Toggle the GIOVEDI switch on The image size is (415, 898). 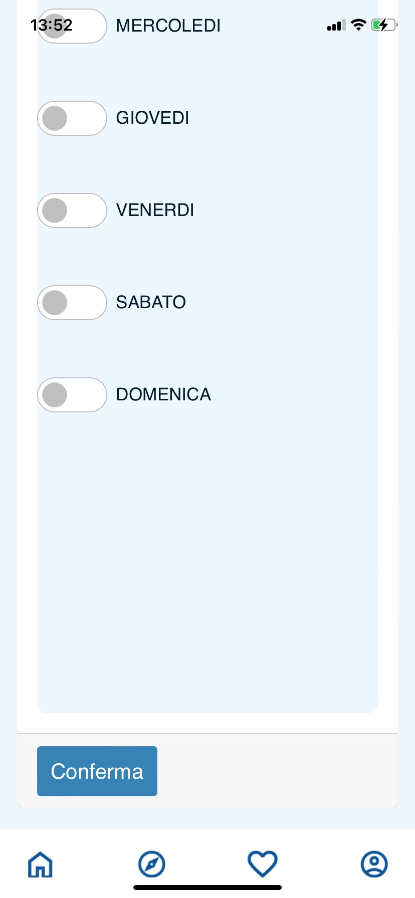(72, 118)
